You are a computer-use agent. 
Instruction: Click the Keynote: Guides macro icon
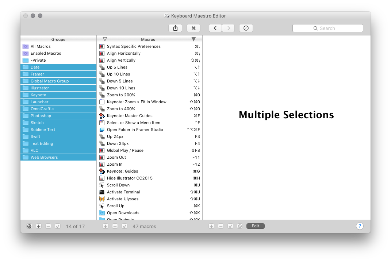coord(102,171)
